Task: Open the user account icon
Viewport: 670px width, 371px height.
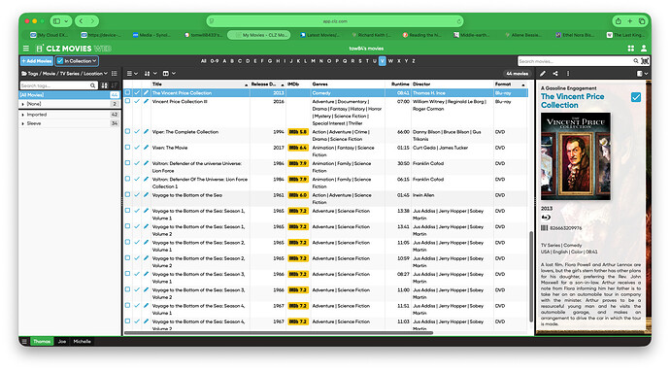Action: coord(644,49)
